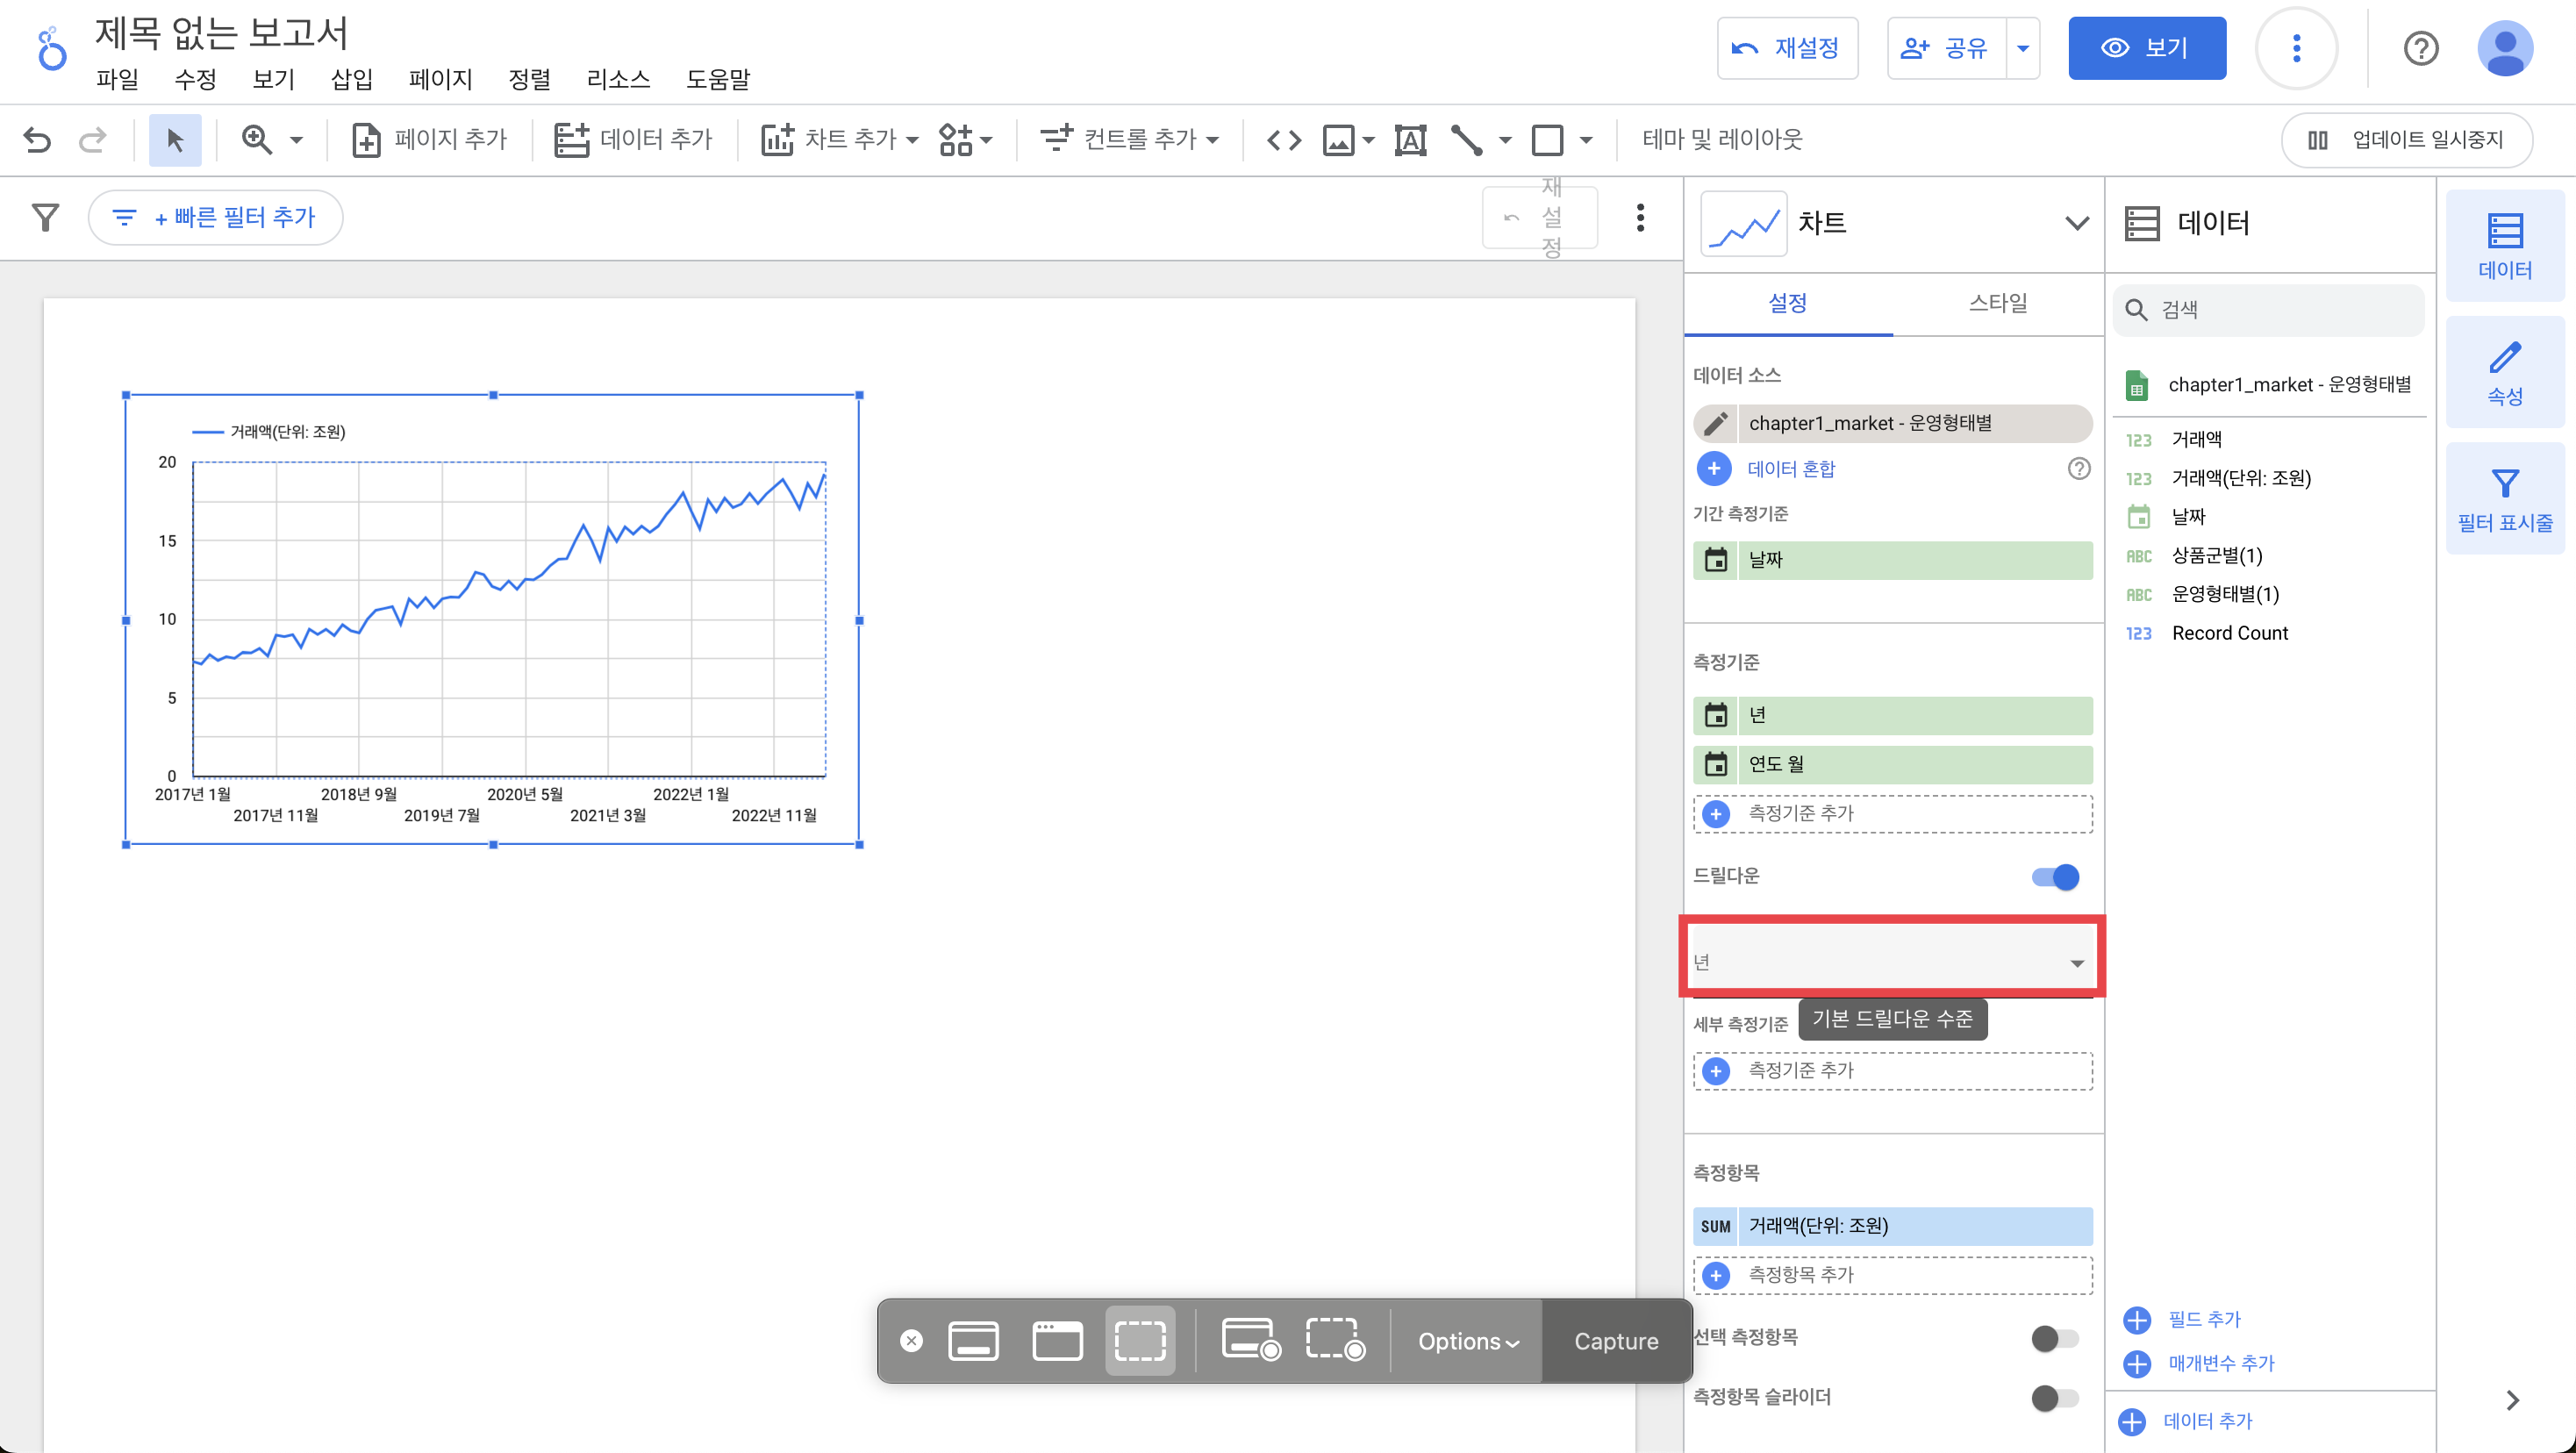Click the blue 보기 button
Image resolution: width=2576 pixels, height=1453 pixels.
2146,48
